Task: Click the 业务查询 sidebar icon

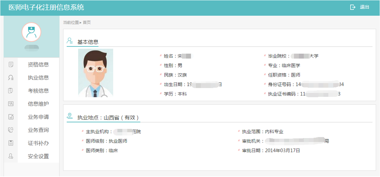Action: pos(11,130)
